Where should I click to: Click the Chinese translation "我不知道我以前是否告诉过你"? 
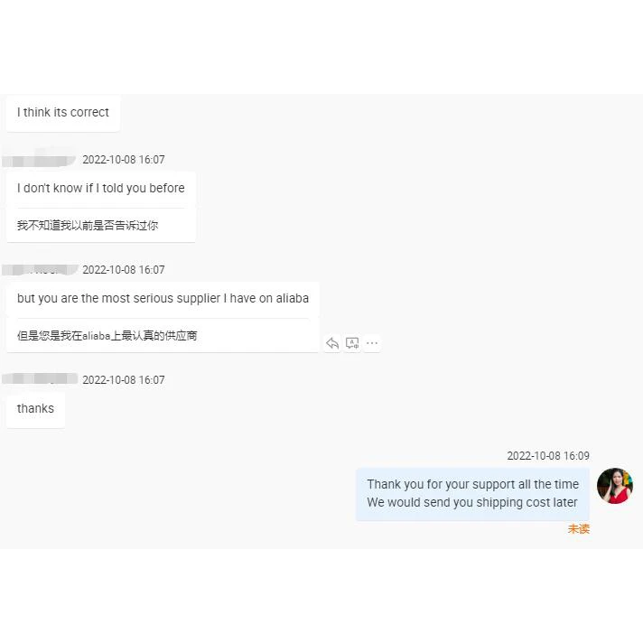88,225
